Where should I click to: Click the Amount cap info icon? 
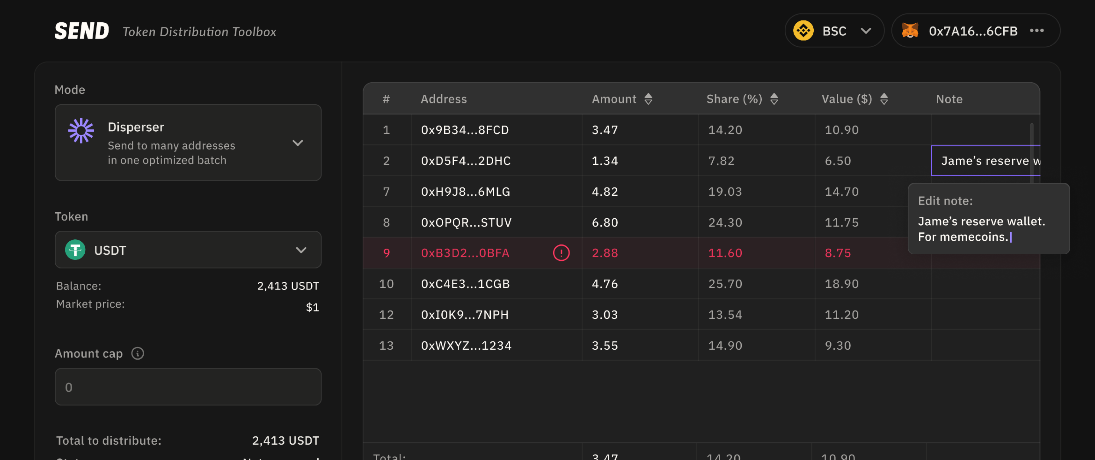pyautogui.click(x=137, y=353)
